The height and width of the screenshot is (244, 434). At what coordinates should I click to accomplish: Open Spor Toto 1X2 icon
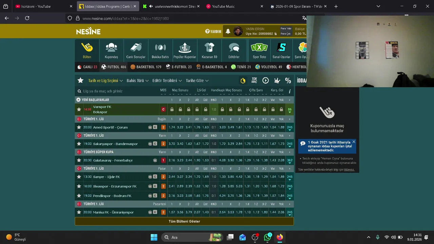[x=259, y=50]
